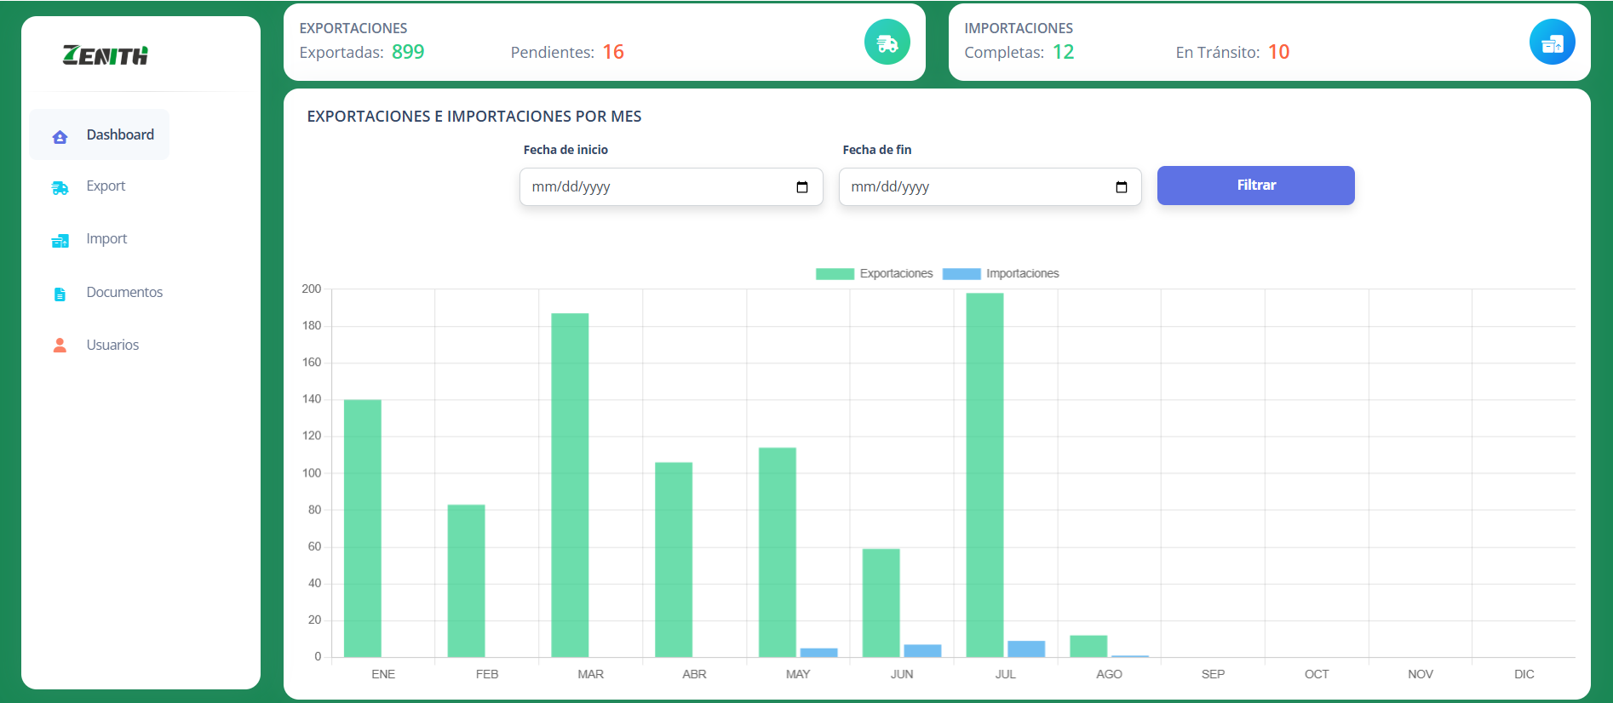Click the Dashboard home icon

tap(60, 136)
